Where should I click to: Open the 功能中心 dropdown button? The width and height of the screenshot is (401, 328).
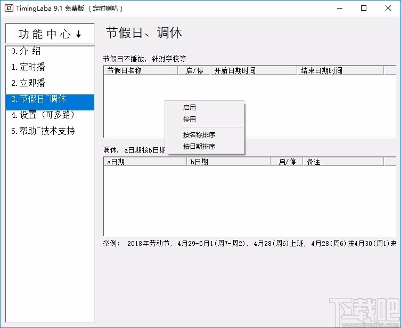(x=50, y=34)
